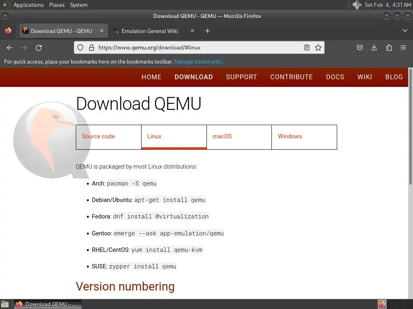This screenshot has width=413, height=309.
Task: Toggle reader view icon in address bar
Action: pyautogui.click(x=307, y=47)
